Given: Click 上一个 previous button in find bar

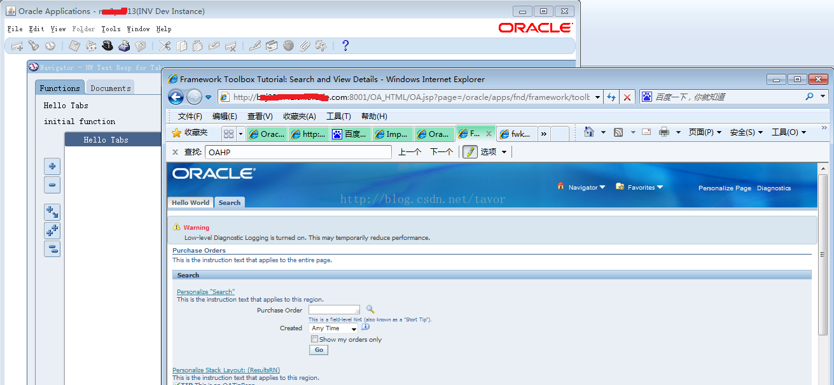Looking at the screenshot, I should (x=410, y=152).
